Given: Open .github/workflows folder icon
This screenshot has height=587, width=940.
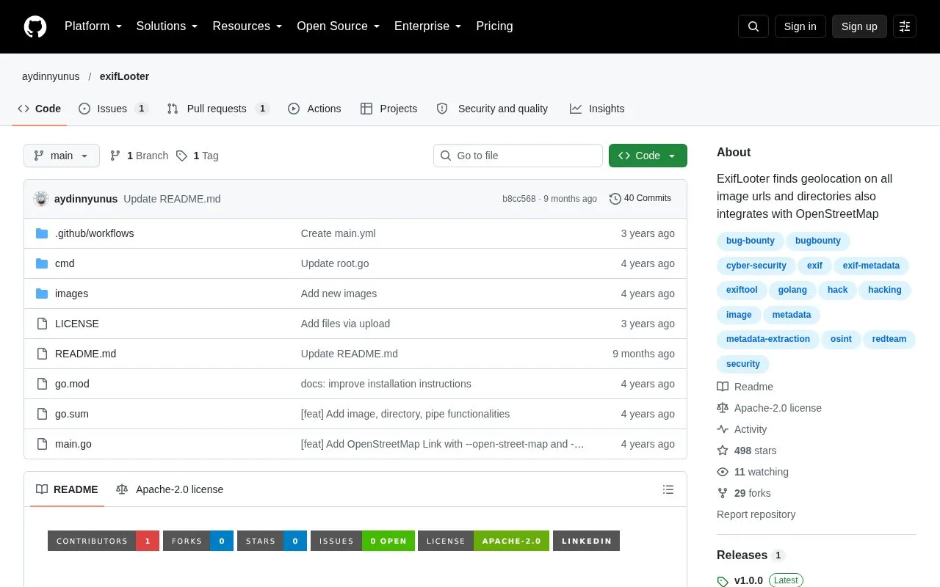Looking at the screenshot, I should pos(42,233).
